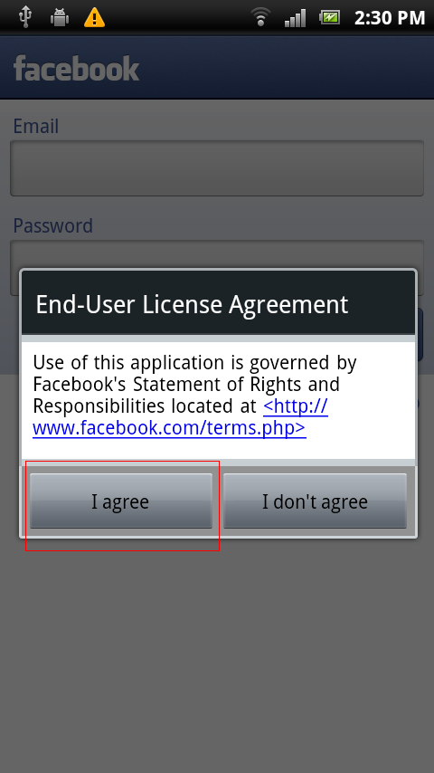Open the facebook.com/terms.php link
This screenshot has width=434, height=773.
[x=180, y=417]
